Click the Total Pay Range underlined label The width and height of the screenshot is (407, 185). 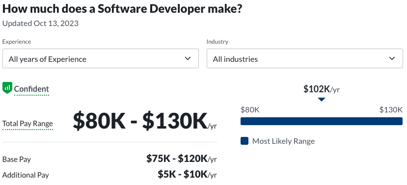click(27, 124)
